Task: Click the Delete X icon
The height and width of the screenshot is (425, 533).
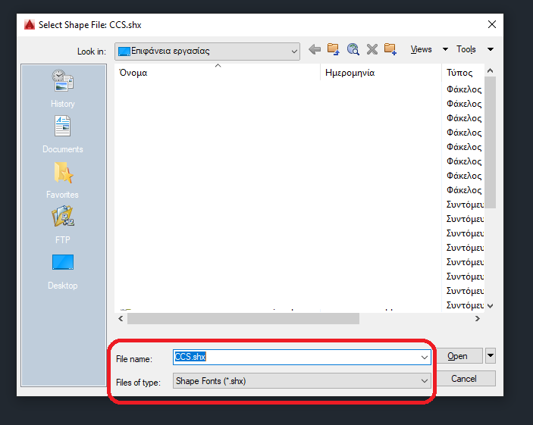Action: [372, 49]
